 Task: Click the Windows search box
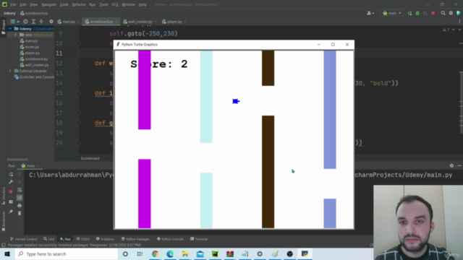[x=67, y=253]
